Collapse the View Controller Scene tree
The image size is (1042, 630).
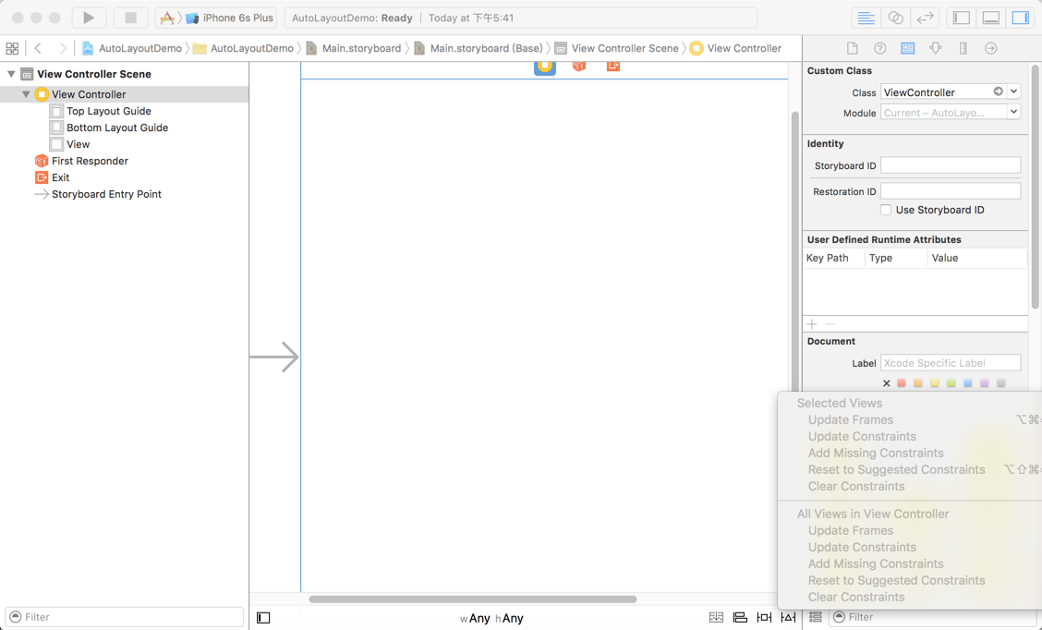click(11, 74)
